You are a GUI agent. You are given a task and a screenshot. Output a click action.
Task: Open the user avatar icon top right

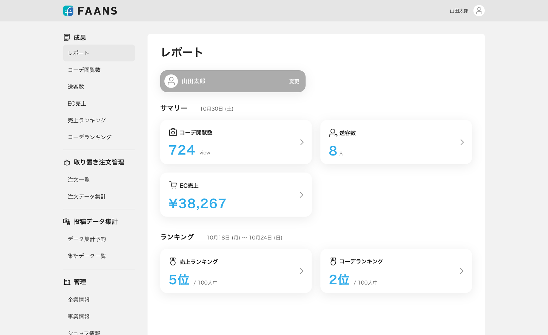pyautogui.click(x=479, y=10)
